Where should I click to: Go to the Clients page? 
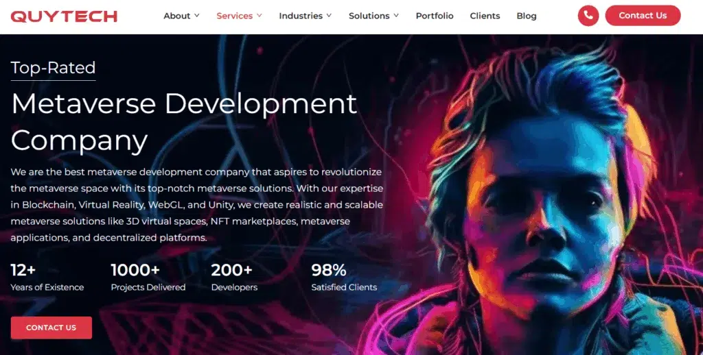pos(485,16)
